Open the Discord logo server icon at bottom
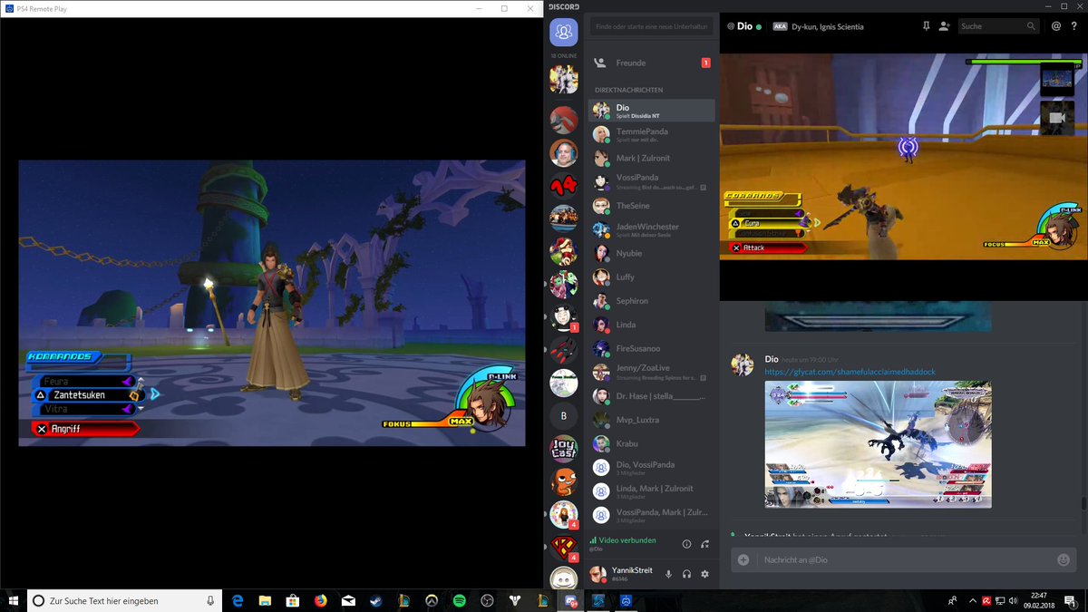This screenshot has width=1088, height=612. (563, 577)
